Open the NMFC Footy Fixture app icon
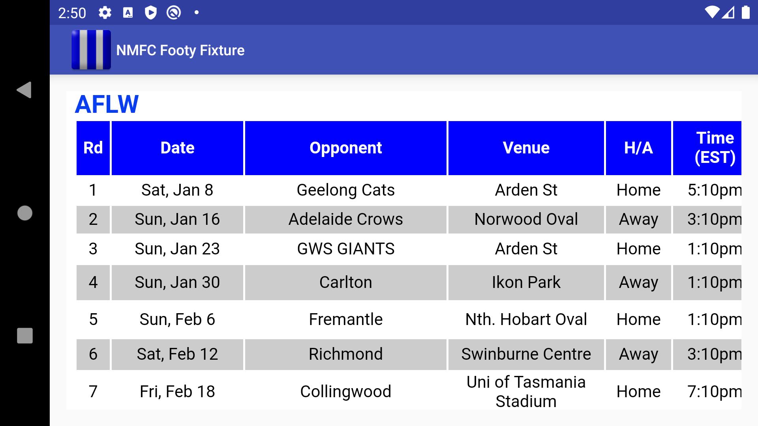 click(x=91, y=50)
